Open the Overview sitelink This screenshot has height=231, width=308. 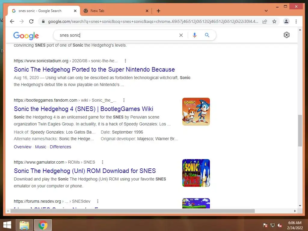(x=23, y=147)
